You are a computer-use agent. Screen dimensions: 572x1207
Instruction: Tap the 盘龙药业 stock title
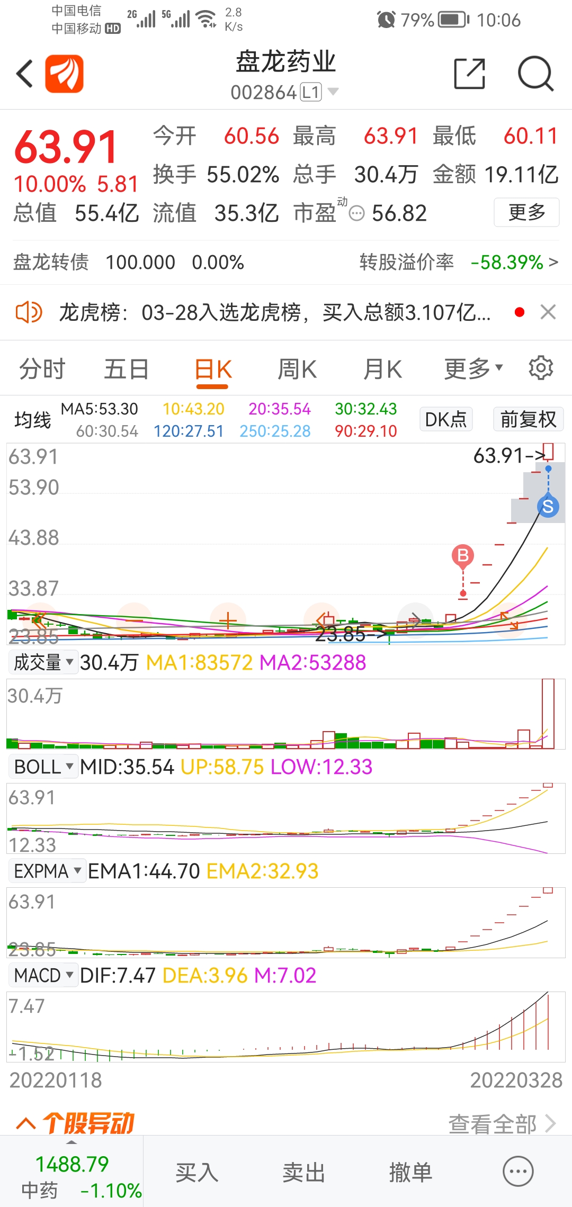(x=285, y=62)
